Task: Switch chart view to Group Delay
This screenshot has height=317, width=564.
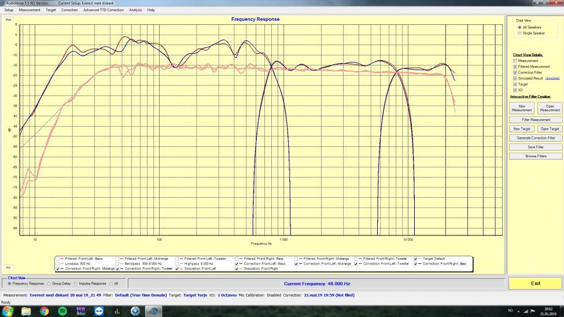Action: [x=50, y=283]
